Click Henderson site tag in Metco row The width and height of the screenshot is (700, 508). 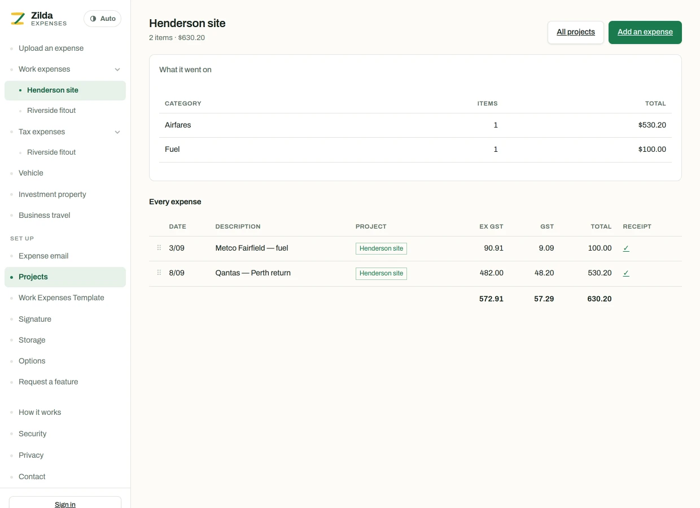point(381,248)
